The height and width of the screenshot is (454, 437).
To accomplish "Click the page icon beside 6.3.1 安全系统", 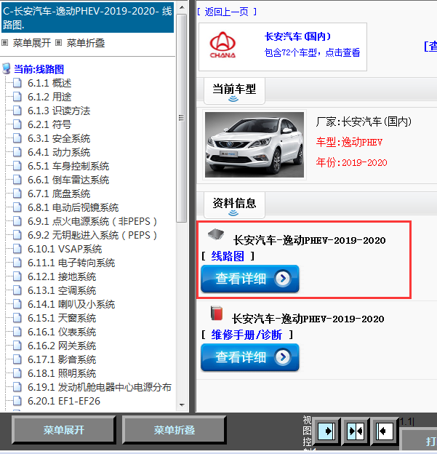I will click(x=17, y=138).
